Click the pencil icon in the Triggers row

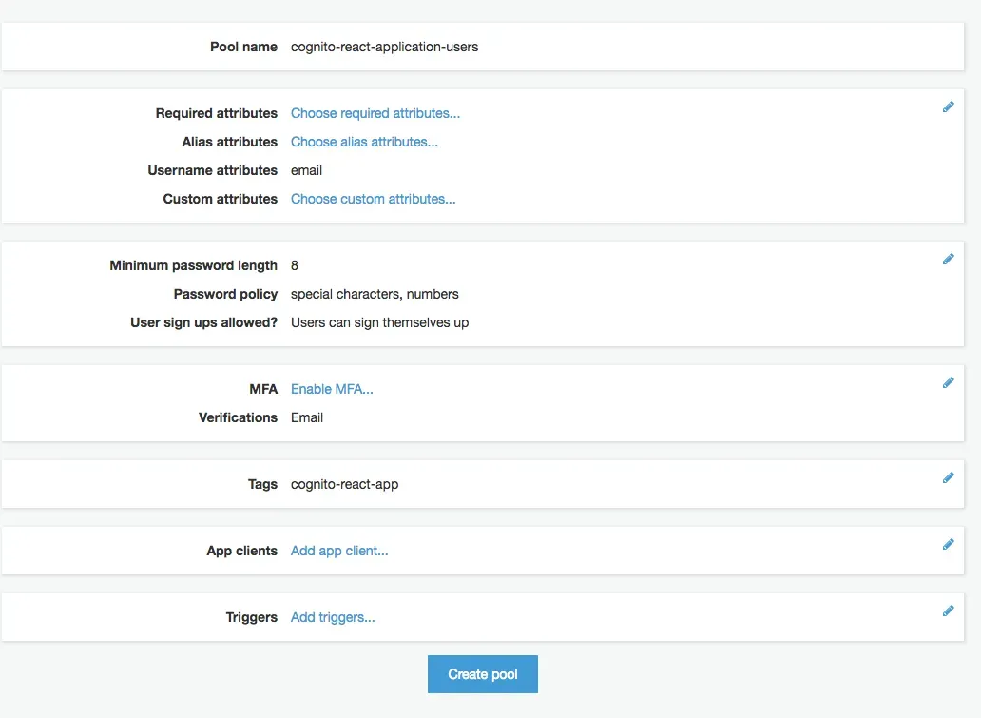(949, 611)
